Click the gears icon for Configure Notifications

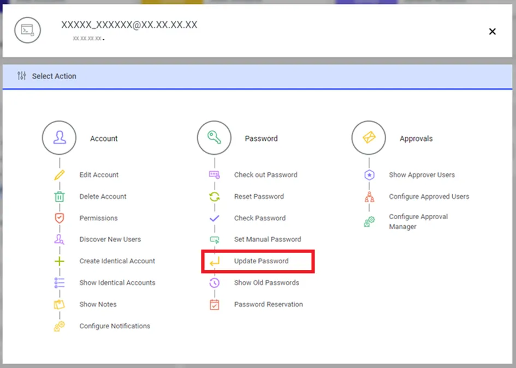pyautogui.click(x=59, y=326)
